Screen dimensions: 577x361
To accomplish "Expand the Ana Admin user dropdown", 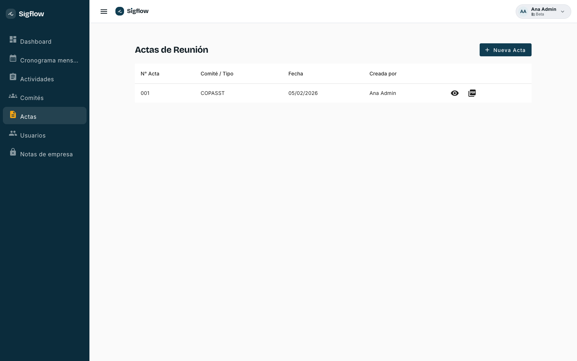I will pyautogui.click(x=563, y=12).
